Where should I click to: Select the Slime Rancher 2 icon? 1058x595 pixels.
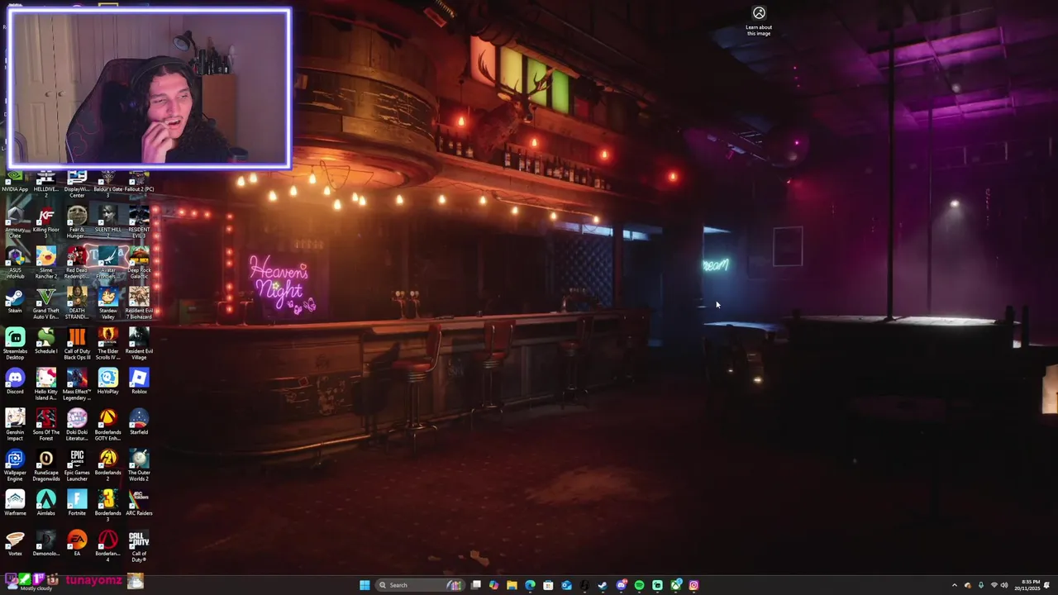tap(45, 263)
